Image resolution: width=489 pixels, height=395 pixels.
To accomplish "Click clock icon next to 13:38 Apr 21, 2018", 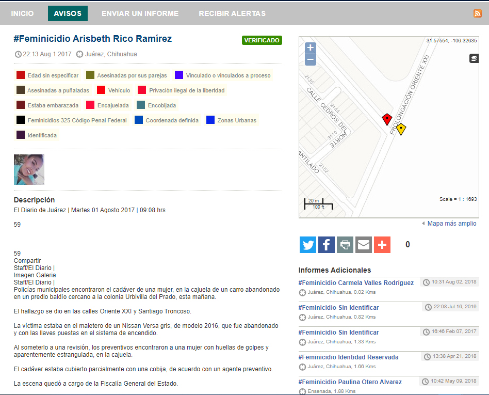I will 427,357.
